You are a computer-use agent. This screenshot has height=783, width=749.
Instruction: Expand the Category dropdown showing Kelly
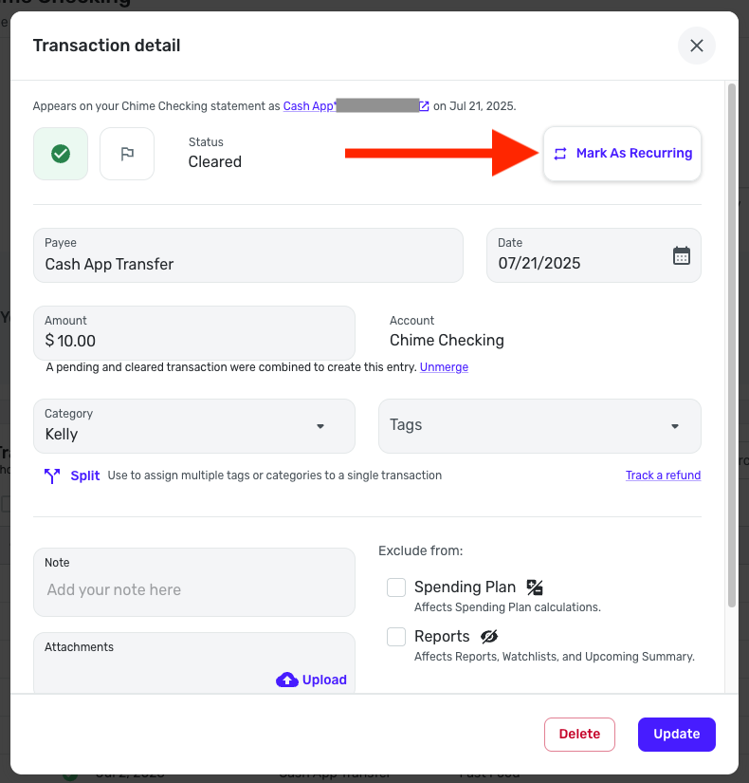pos(194,426)
